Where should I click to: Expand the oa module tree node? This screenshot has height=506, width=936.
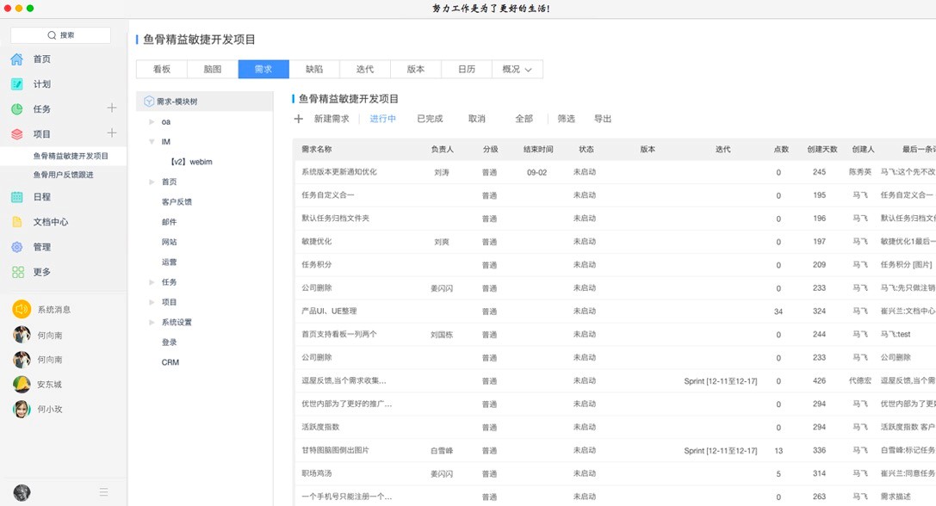152,122
